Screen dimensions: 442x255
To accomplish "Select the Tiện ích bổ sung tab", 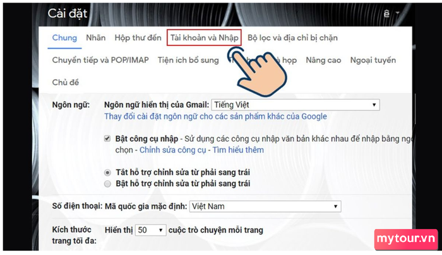I will pyautogui.click(x=188, y=60).
